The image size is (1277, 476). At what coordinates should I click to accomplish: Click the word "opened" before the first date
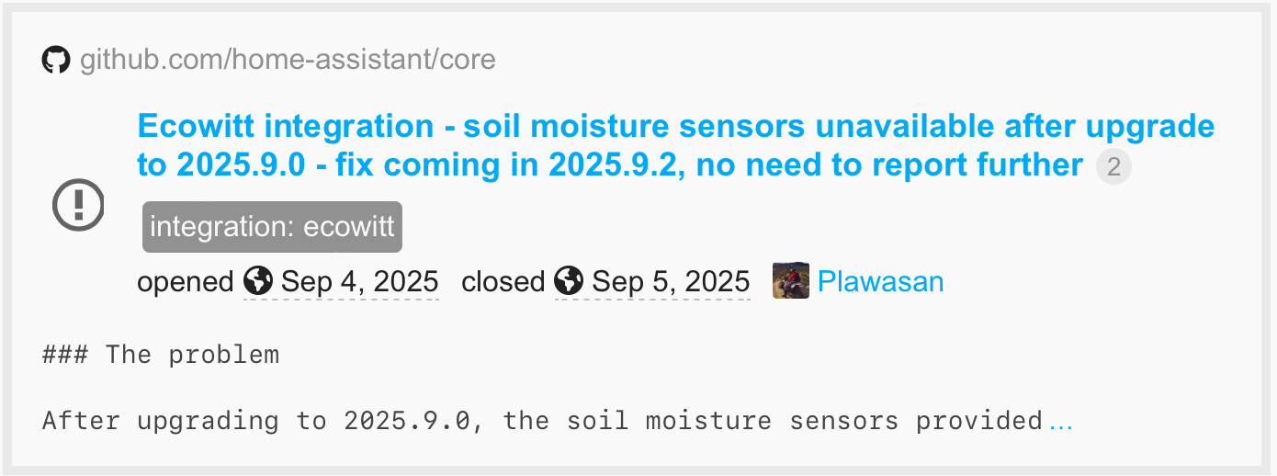click(x=185, y=281)
